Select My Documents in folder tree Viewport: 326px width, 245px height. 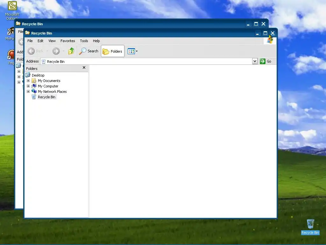coord(49,81)
